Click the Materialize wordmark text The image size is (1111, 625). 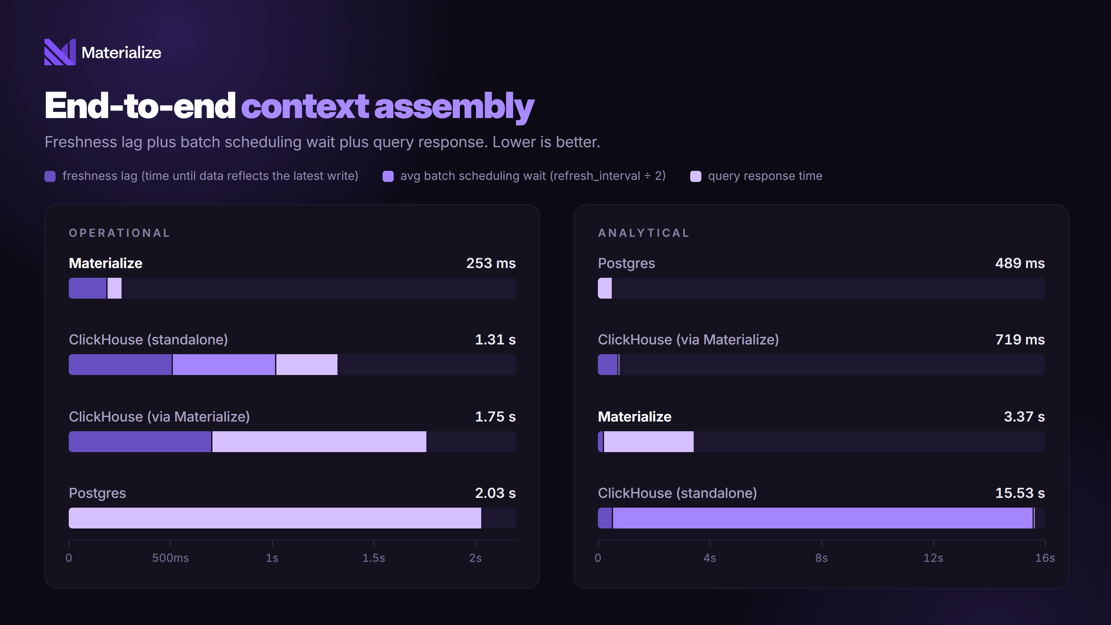click(121, 53)
